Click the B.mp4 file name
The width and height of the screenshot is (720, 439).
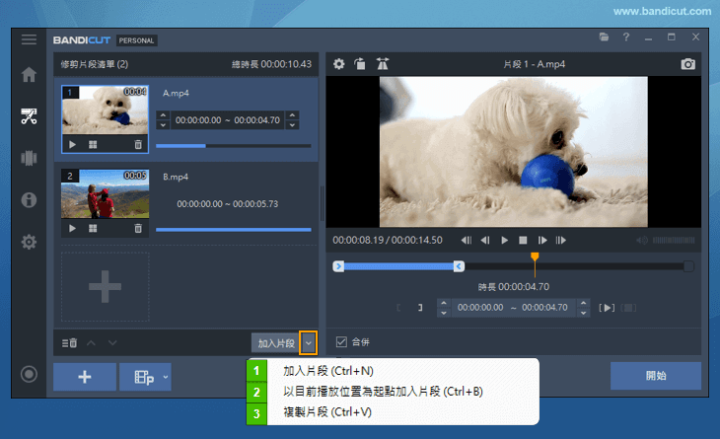pos(176,177)
